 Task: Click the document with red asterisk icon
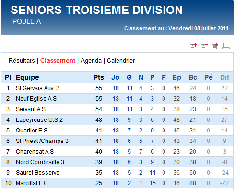(x=215, y=46)
